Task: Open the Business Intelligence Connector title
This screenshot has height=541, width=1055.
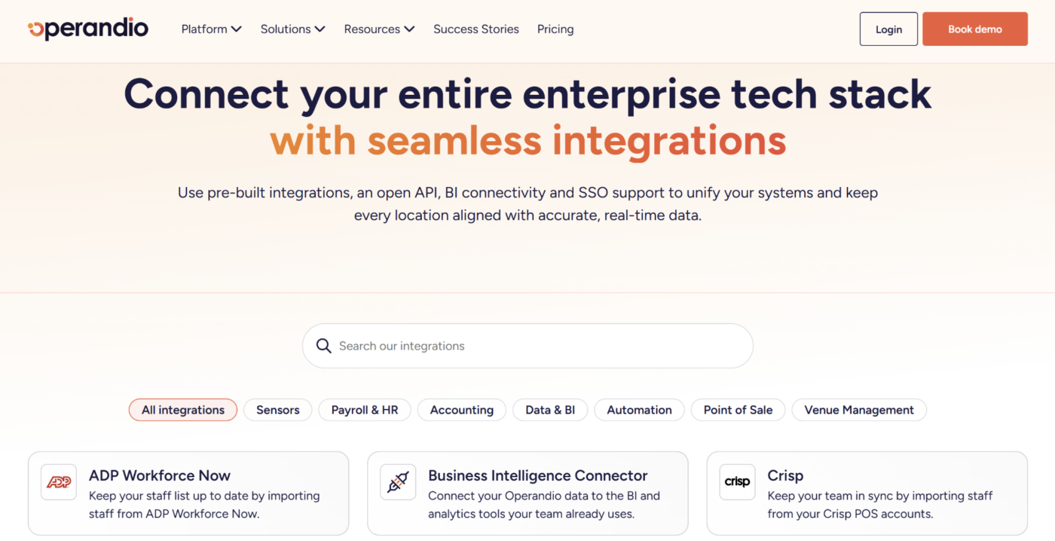Action: point(538,475)
